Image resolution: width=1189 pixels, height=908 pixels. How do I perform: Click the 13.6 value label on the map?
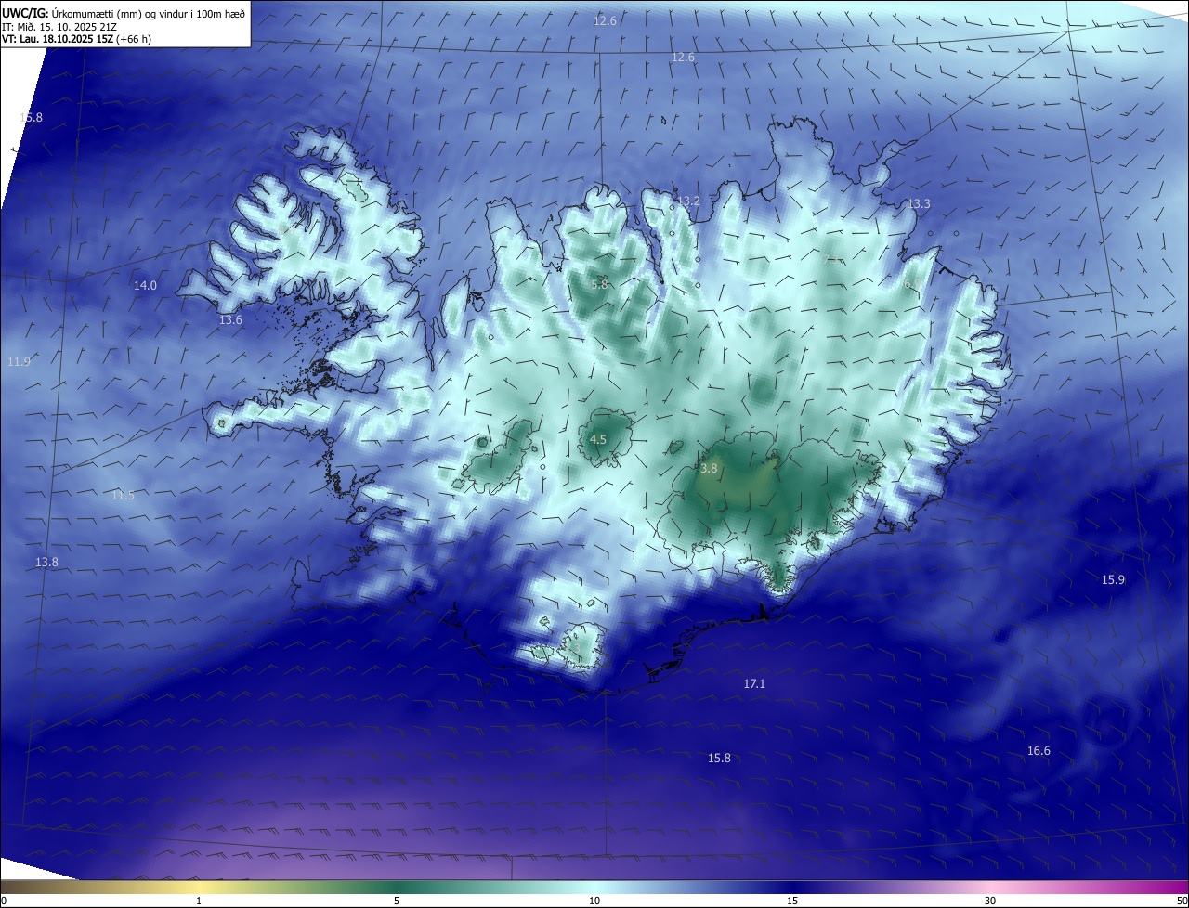pyautogui.click(x=230, y=320)
